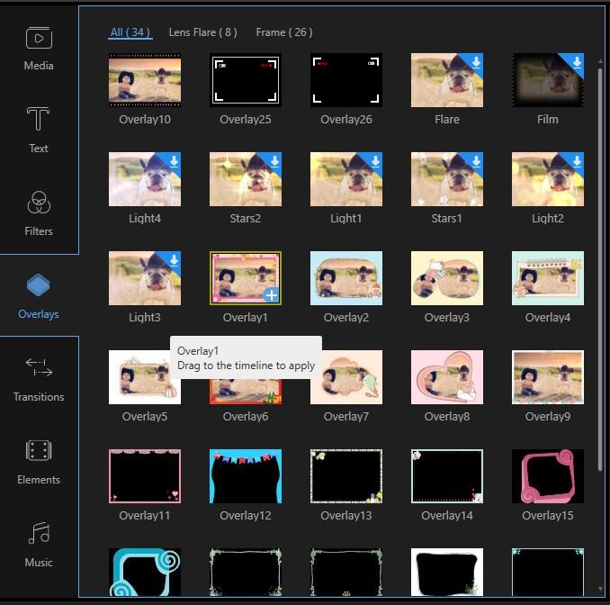This screenshot has width=610, height=605.
Task: Select the Overlay2 thumbnail
Action: [x=346, y=278]
